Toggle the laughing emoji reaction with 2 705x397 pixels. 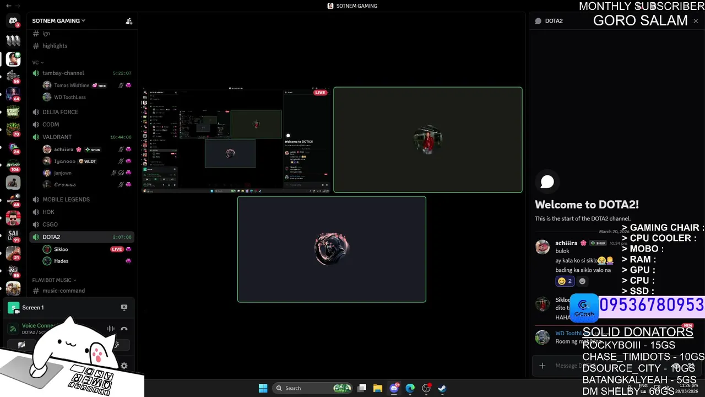point(565,281)
